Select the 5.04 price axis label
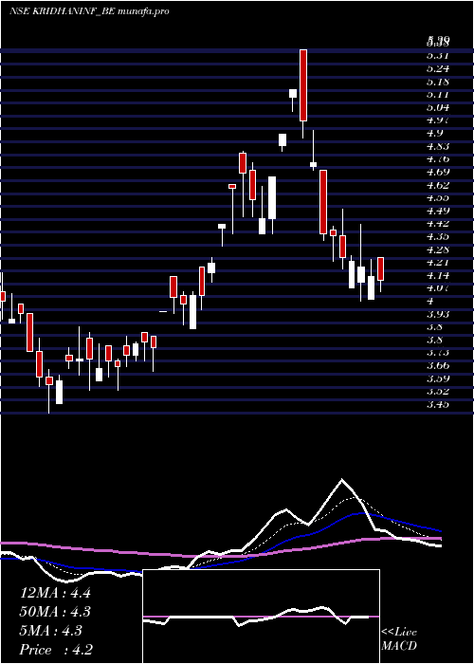 438,107
